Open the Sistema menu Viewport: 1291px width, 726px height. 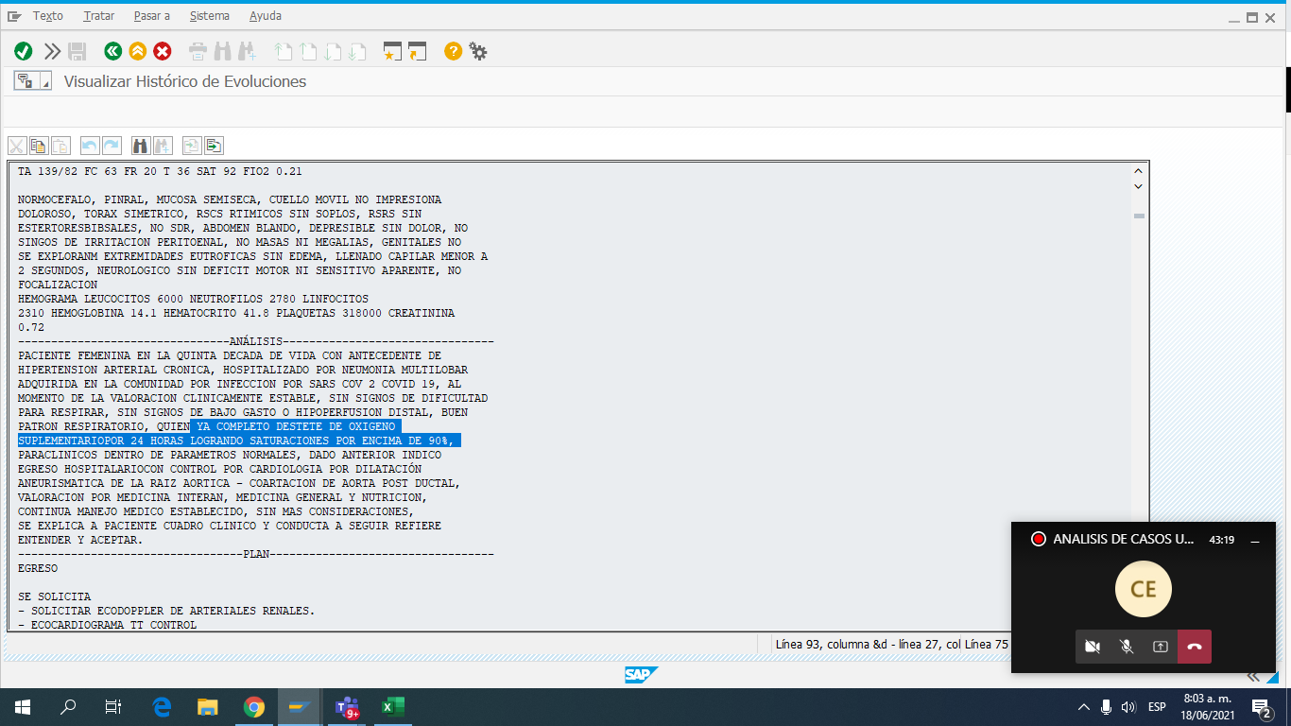pos(209,16)
